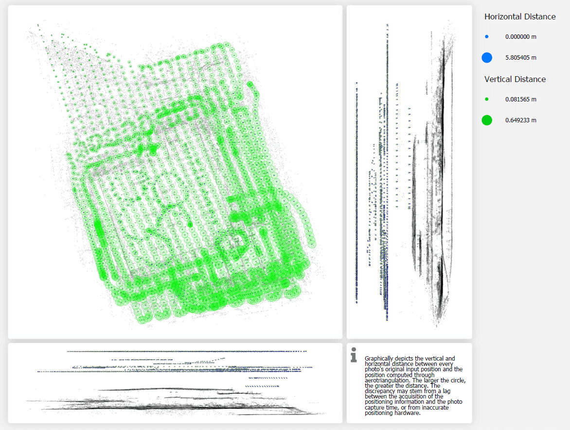Select the right-side elevation view panel

coord(409,172)
